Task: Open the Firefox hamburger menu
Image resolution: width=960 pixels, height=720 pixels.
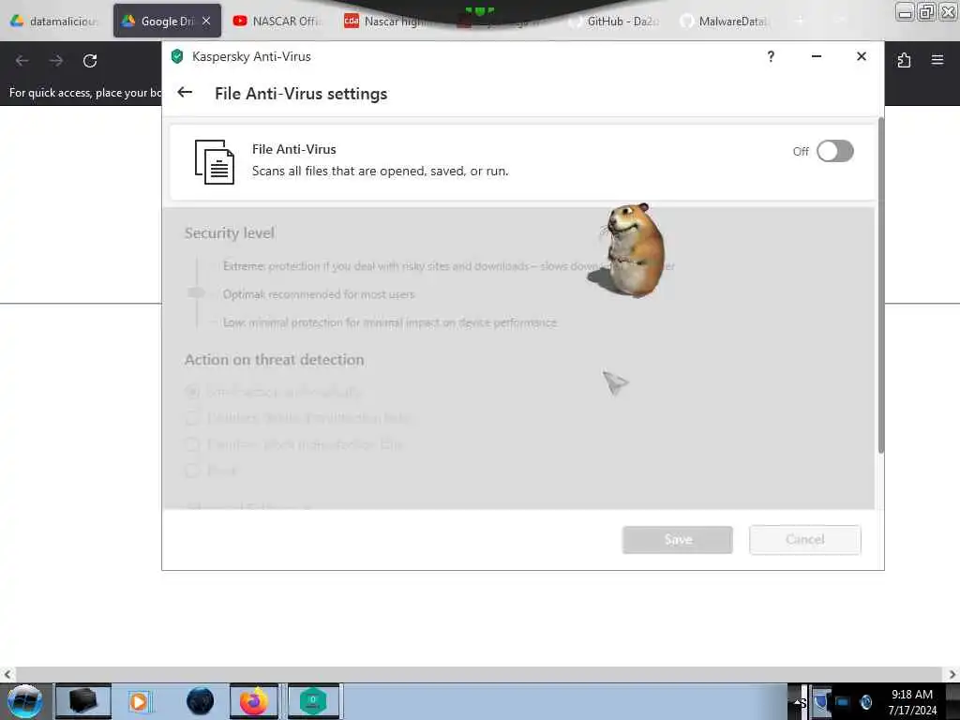Action: (937, 60)
